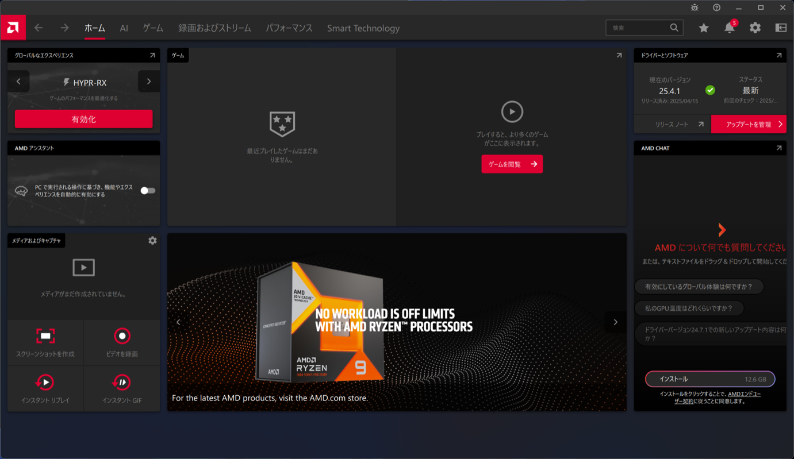Open the Smart Technology tab
The height and width of the screenshot is (459, 794).
pyautogui.click(x=363, y=28)
